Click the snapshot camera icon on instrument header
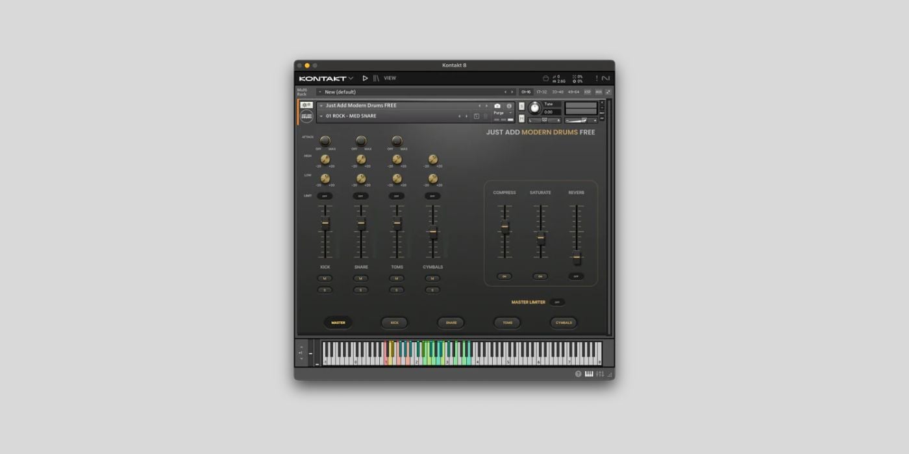 tap(497, 105)
